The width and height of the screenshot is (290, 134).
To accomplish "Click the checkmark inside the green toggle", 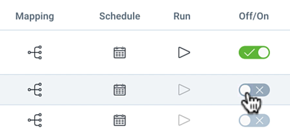I will point(249,53).
